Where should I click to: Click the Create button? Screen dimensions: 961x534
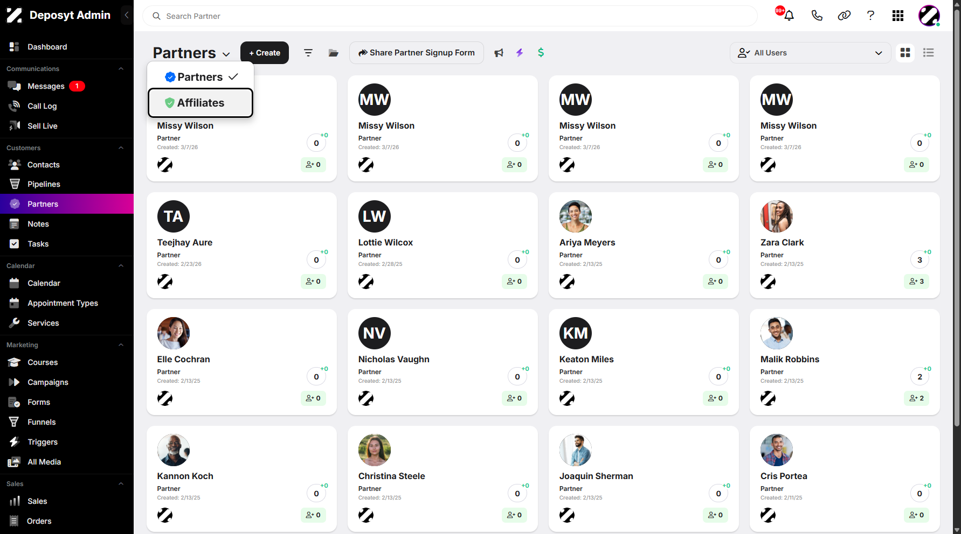265,53
